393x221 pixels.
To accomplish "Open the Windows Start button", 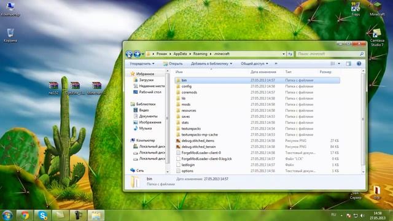I will [x=7, y=215].
